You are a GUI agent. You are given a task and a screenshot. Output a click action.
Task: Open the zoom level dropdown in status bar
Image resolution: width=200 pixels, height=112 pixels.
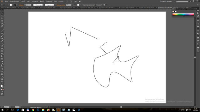[10, 107]
